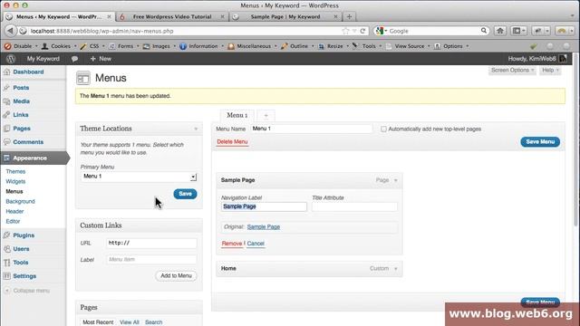Click the Media icon in sidebar
Viewport: 580px width, 326px height.
point(6,101)
